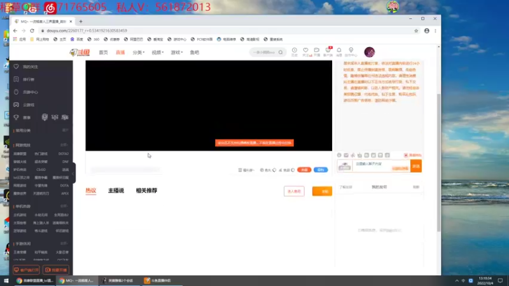This screenshot has height=286, width=509.
Task: Click the Douyu logo
Action: point(80,52)
